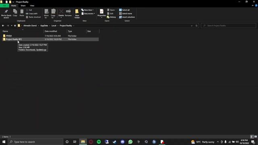This screenshot has width=258, height=145.
Task: Go up one folder level
Action: click(15, 26)
